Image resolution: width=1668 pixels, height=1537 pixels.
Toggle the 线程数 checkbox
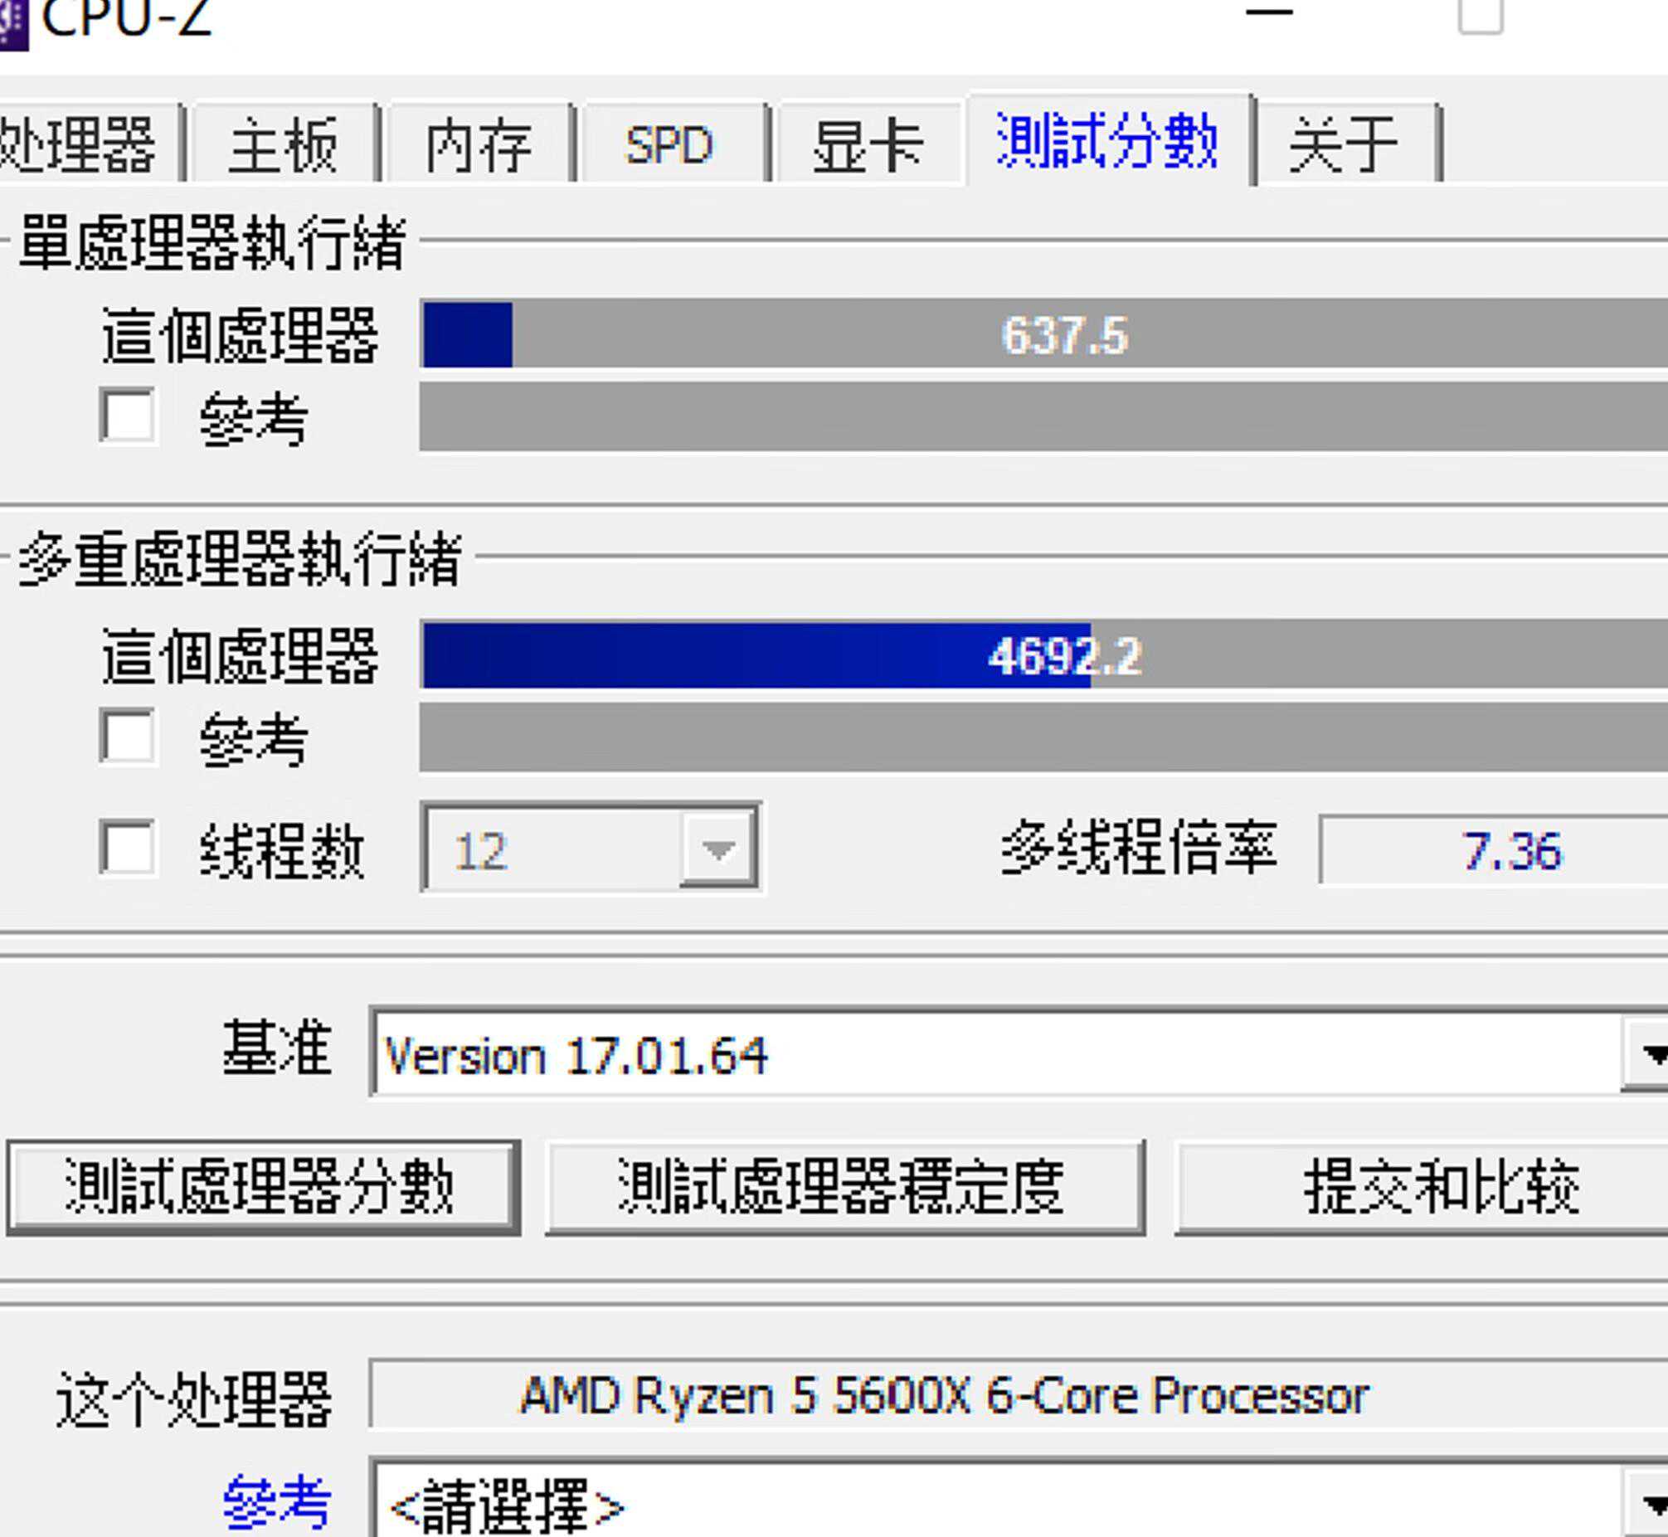click(127, 849)
